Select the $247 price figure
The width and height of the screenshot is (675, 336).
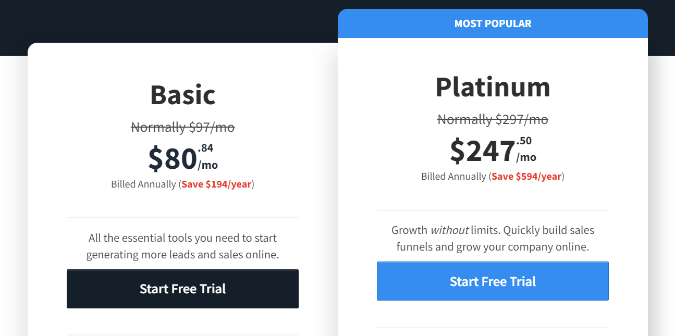pos(483,151)
